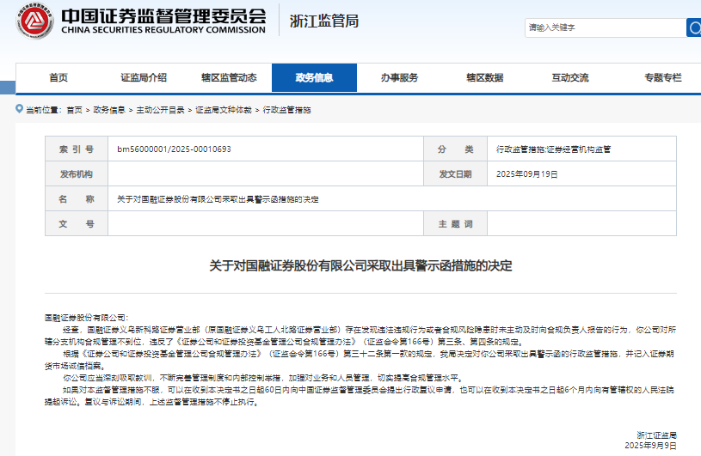Go to 办事服务 menu item

click(399, 77)
